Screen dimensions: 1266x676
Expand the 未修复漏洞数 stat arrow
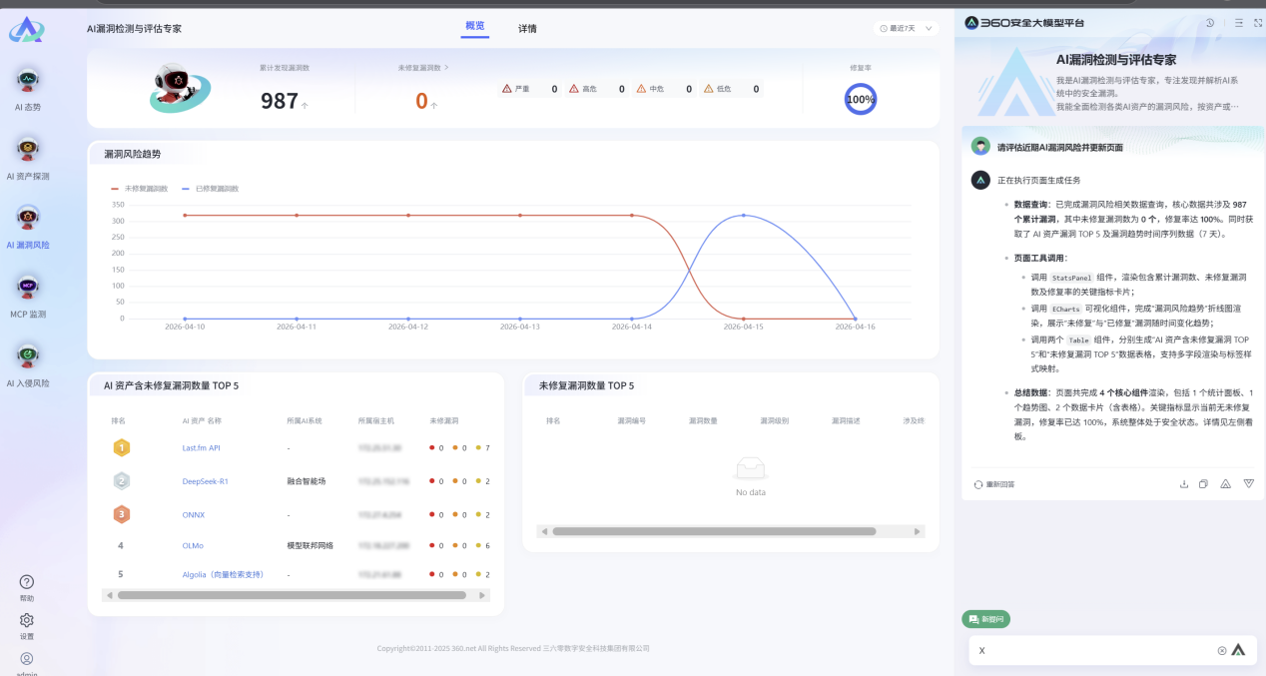tap(446, 68)
